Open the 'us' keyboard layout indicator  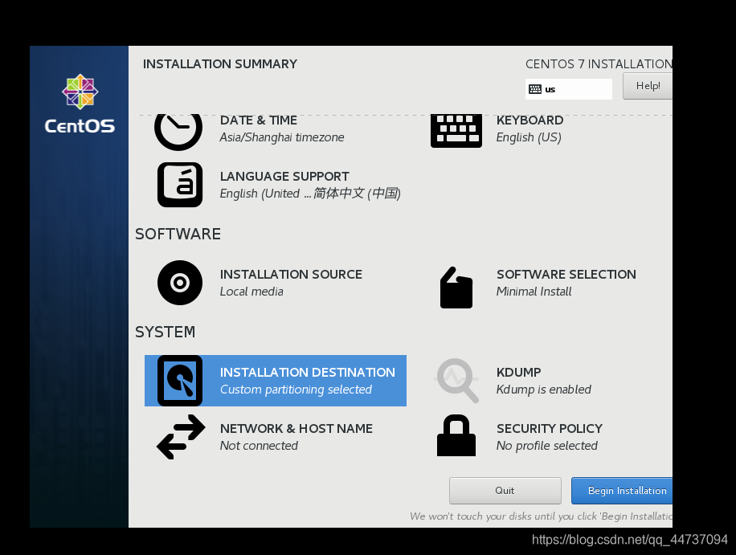click(x=568, y=89)
